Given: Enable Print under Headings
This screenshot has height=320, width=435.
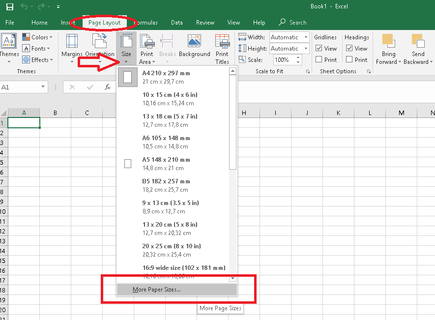Looking at the screenshot, I should pos(349,59).
